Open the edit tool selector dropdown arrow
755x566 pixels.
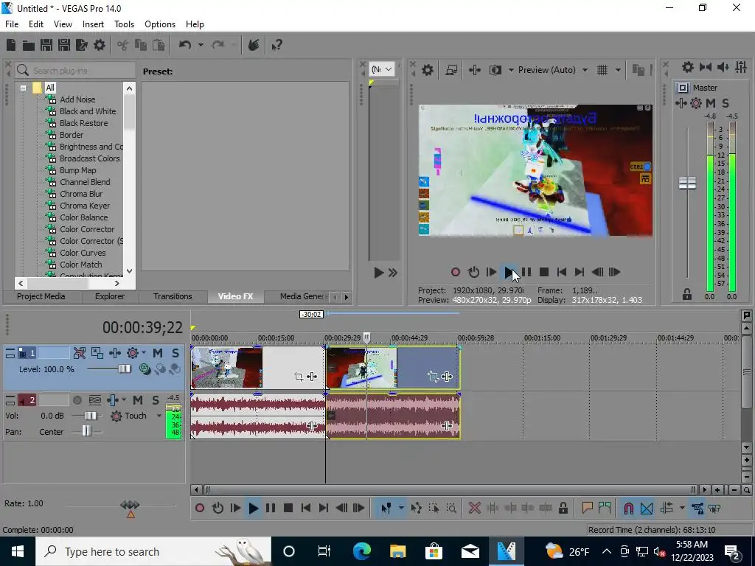click(400, 508)
